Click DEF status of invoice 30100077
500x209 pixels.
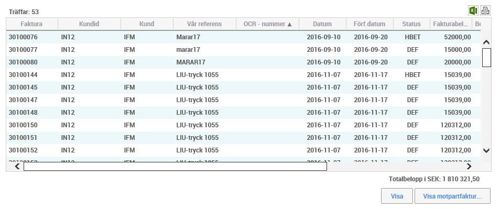(412, 50)
